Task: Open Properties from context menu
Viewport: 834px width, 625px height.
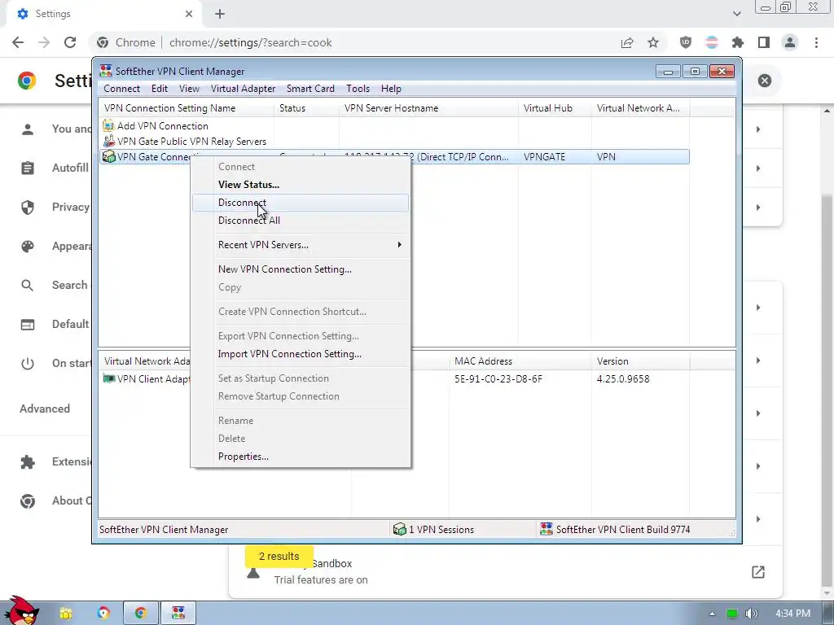Action: tap(301, 457)
